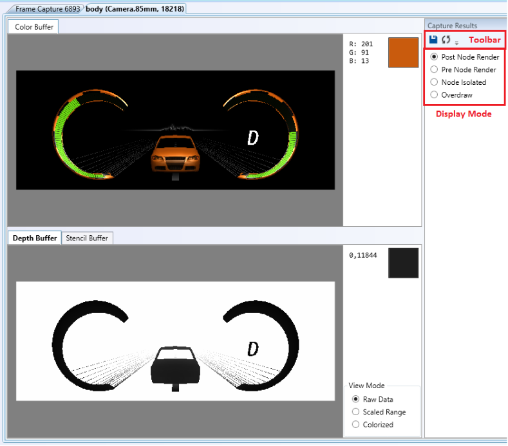Click the orange color swatch
508x446 pixels.
click(403, 53)
